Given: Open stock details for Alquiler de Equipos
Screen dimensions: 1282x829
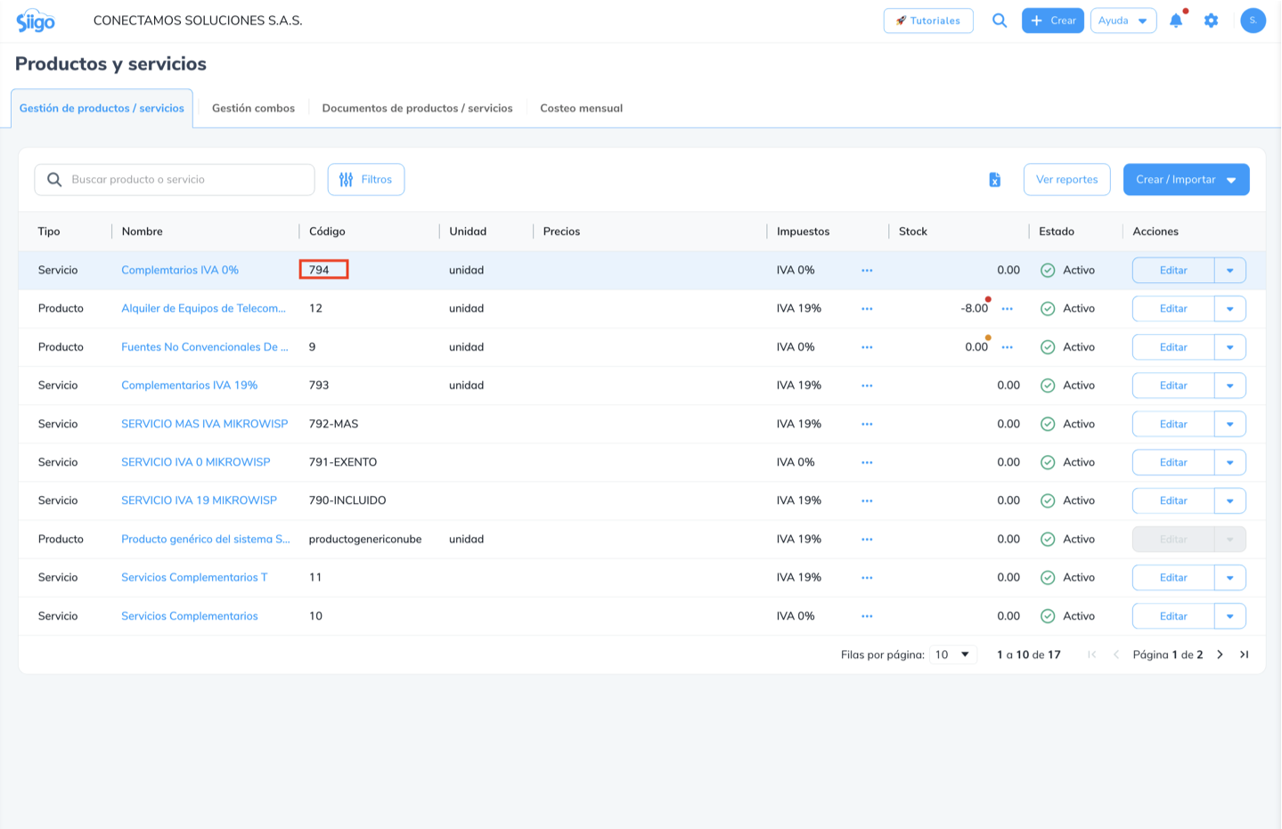Looking at the screenshot, I should [1007, 309].
